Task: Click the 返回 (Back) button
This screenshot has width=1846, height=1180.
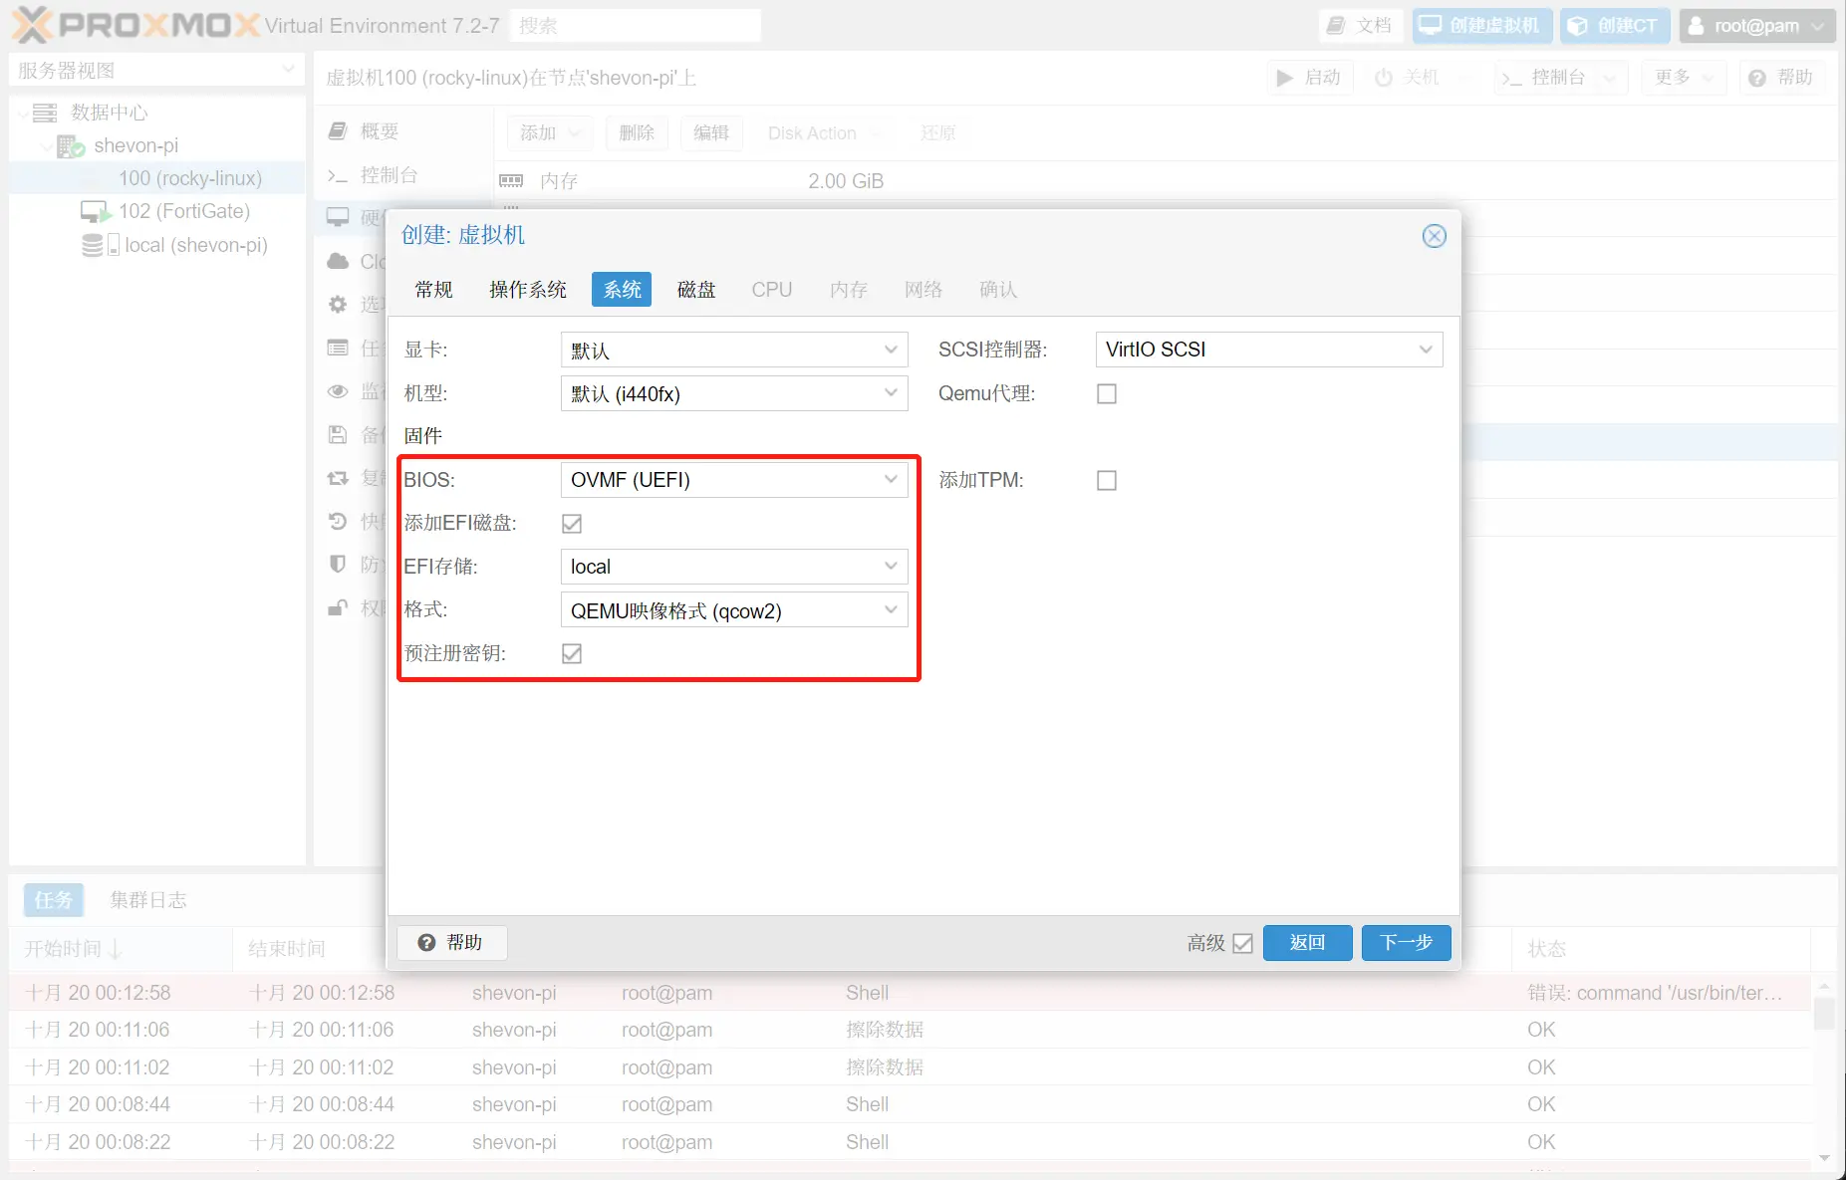Action: (x=1307, y=943)
